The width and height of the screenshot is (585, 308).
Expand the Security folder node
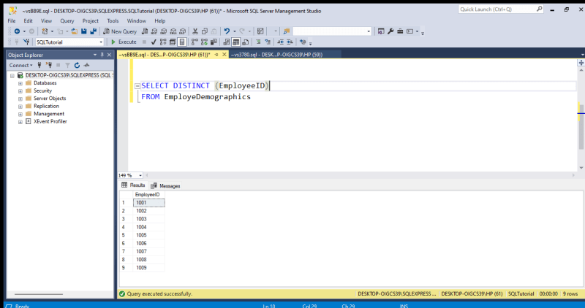(20, 91)
